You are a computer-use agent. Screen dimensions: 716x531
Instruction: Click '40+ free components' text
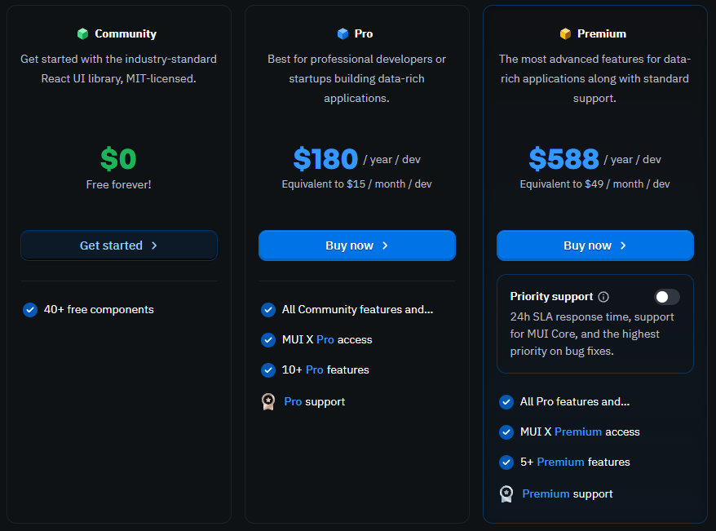pos(99,310)
